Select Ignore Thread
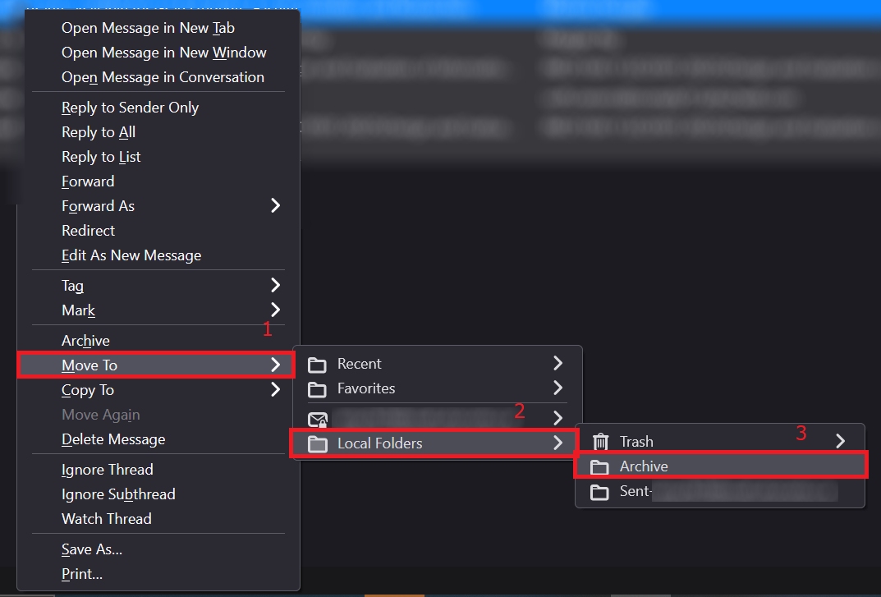The image size is (881, 597). pyautogui.click(x=158, y=470)
